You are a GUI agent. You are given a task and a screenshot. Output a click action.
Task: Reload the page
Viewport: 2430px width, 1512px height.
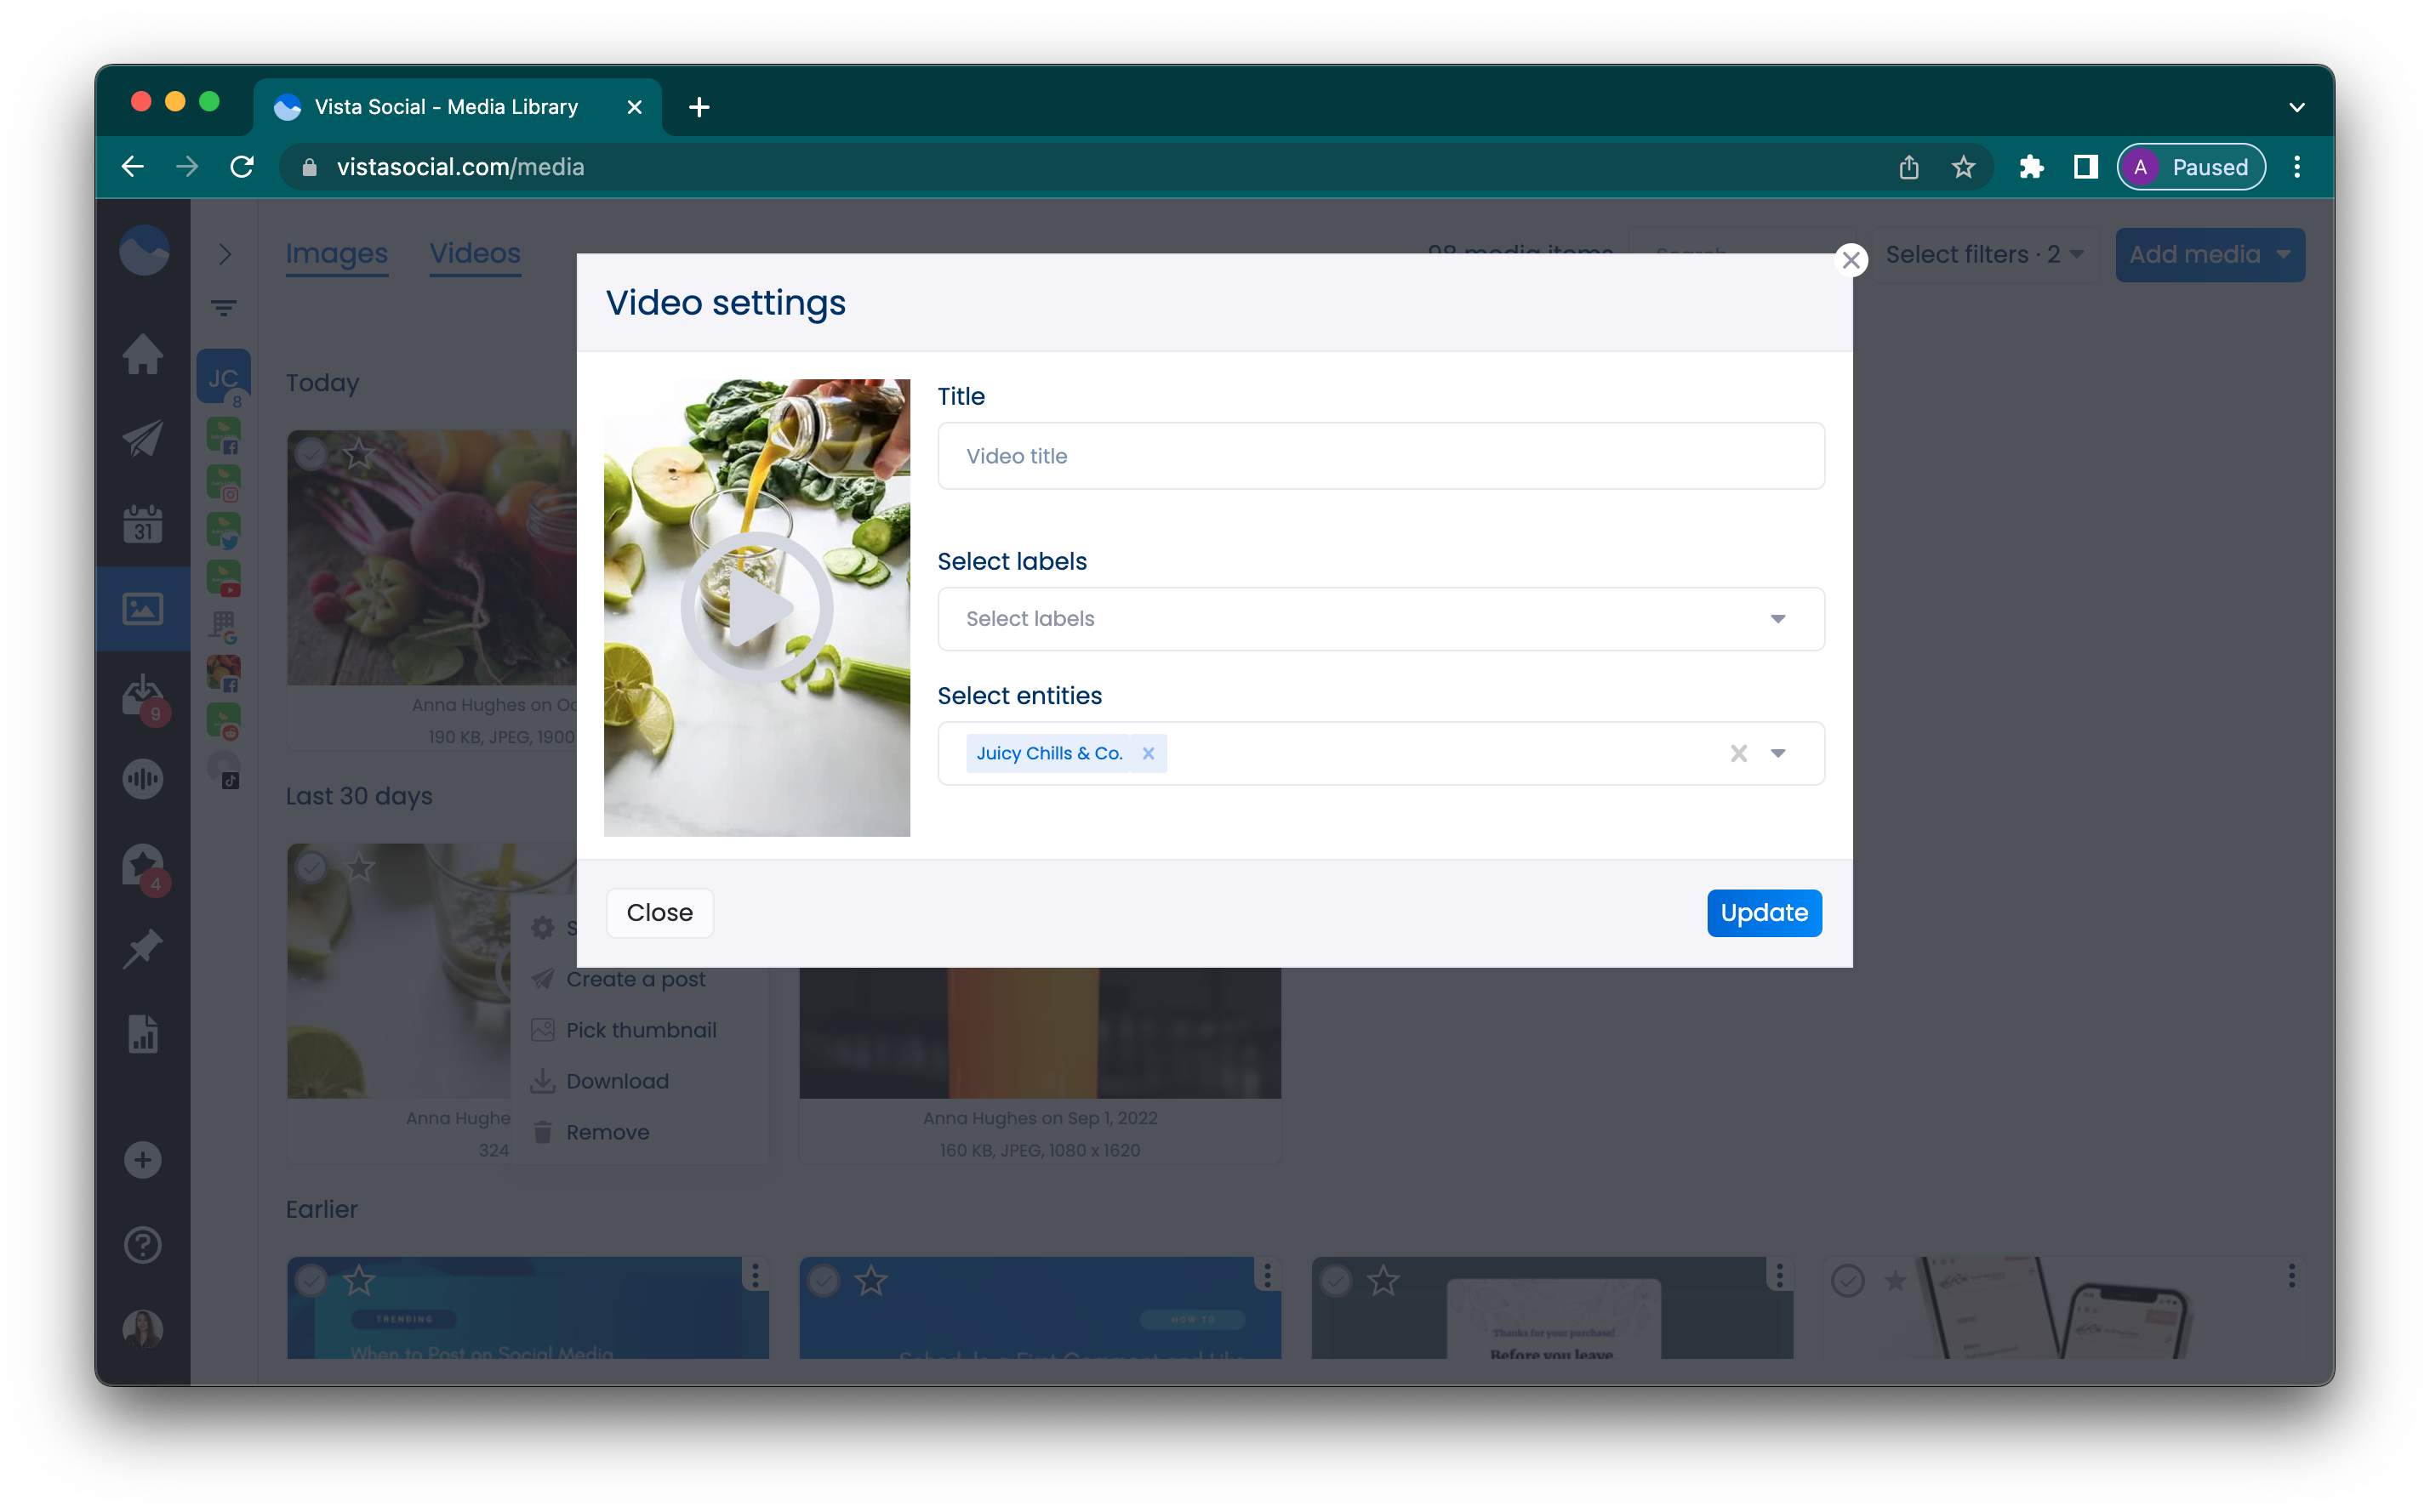point(242,167)
